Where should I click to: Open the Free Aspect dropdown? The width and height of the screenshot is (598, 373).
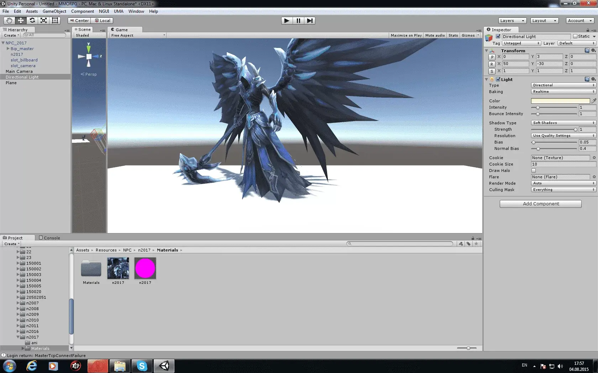[137, 35]
